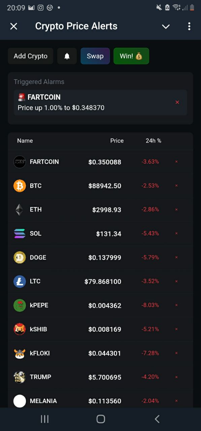The width and height of the screenshot is (201, 431).
Task: Delete the kPEPE alert entry
Action: (176, 305)
